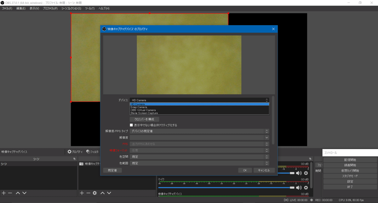Select HD Camera from device list
Image resolution: width=378 pixels, height=203 pixels.
click(x=199, y=104)
